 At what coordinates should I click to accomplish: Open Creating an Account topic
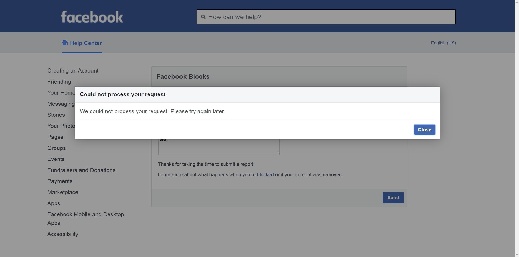pos(73,71)
